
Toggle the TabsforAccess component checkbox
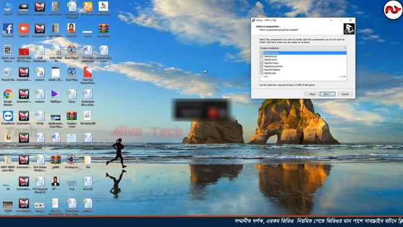tap(262, 53)
